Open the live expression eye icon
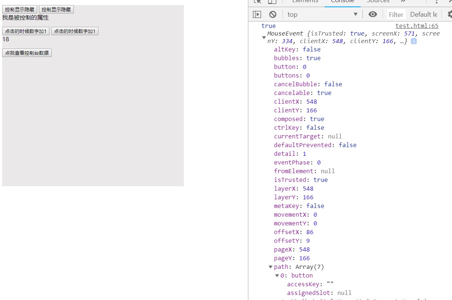This screenshot has height=300, width=452. [x=373, y=14]
